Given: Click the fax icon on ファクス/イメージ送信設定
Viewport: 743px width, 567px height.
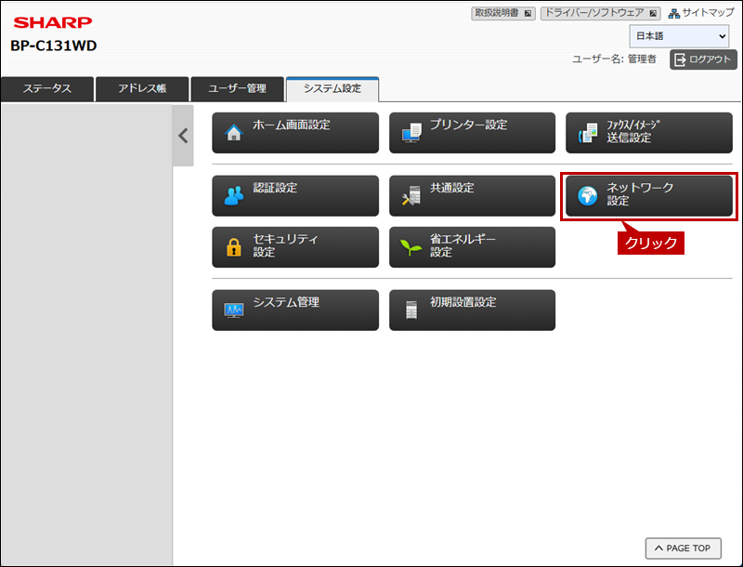Looking at the screenshot, I should 588,133.
